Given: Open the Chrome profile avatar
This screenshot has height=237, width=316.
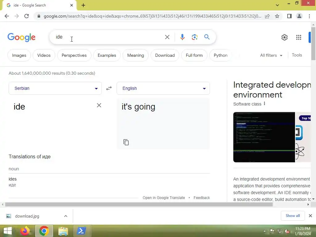Looking at the screenshot, I should pos(299,16).
